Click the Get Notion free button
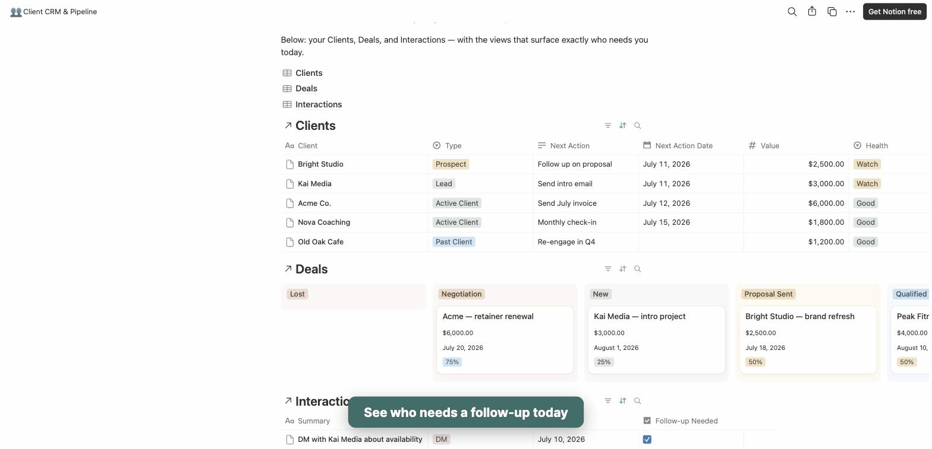This screenshot has width=932, height=449. (x=895, y=11)
